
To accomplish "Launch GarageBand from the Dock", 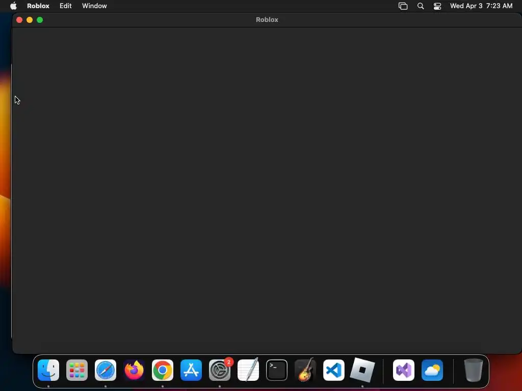I will [305, 370].
